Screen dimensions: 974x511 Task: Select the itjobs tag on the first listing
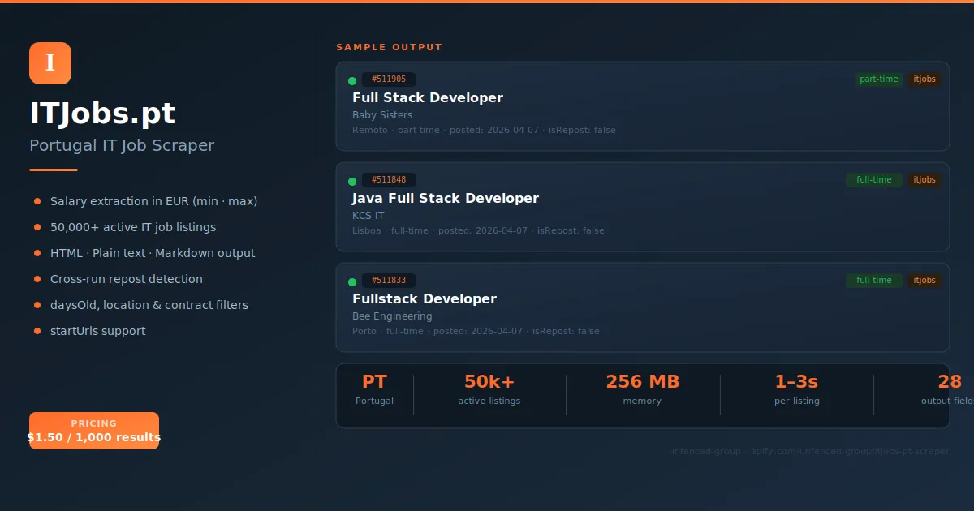(924, 79)
